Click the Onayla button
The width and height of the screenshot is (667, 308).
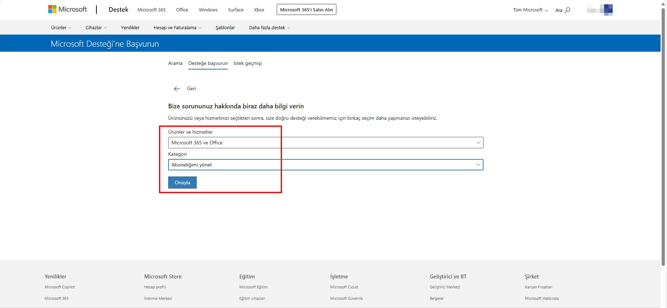pos(182,183)
